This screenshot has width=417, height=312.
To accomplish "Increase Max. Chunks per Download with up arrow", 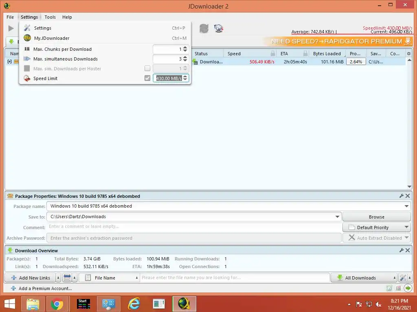I will pyautogui.click(x=185, y=47).
